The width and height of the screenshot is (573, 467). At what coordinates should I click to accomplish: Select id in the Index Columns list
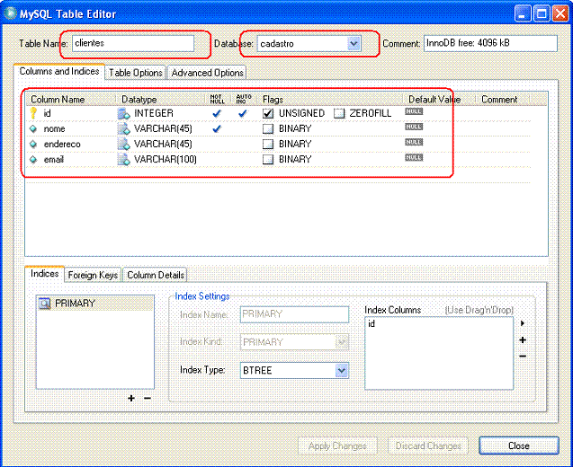click(372, 323)
